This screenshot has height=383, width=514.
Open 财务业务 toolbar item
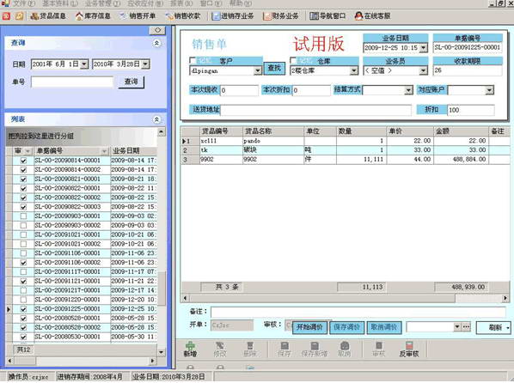281,15
